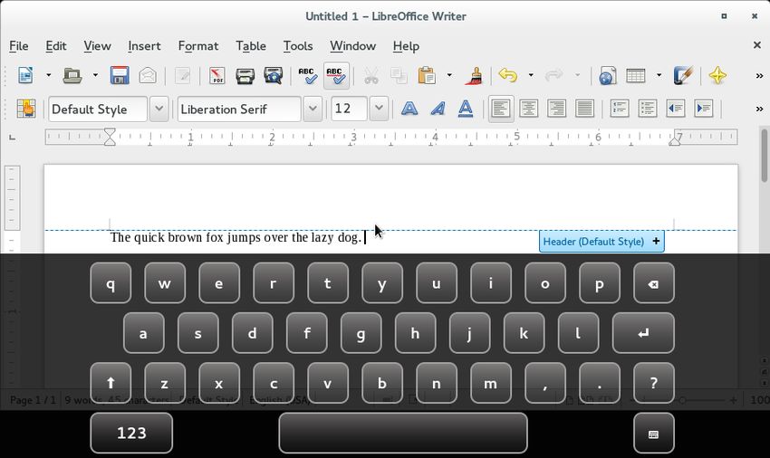Click the left indent marker on ruler
The width and height of the screenshot is (770, 458).
[x=110, y=137]
